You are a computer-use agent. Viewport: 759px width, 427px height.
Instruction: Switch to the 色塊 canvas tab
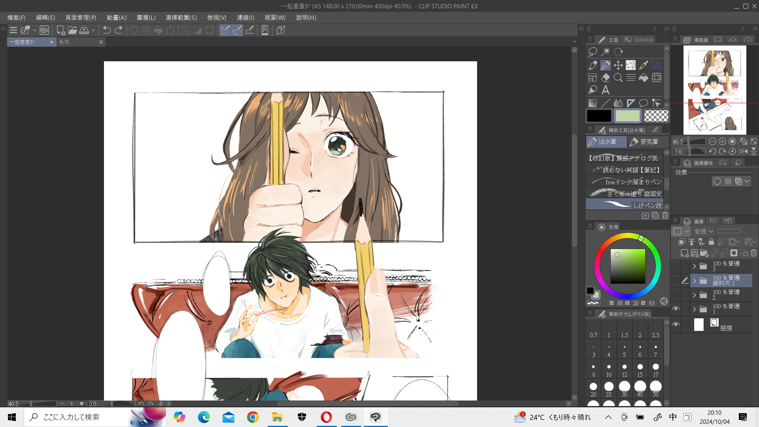(81, 42)
